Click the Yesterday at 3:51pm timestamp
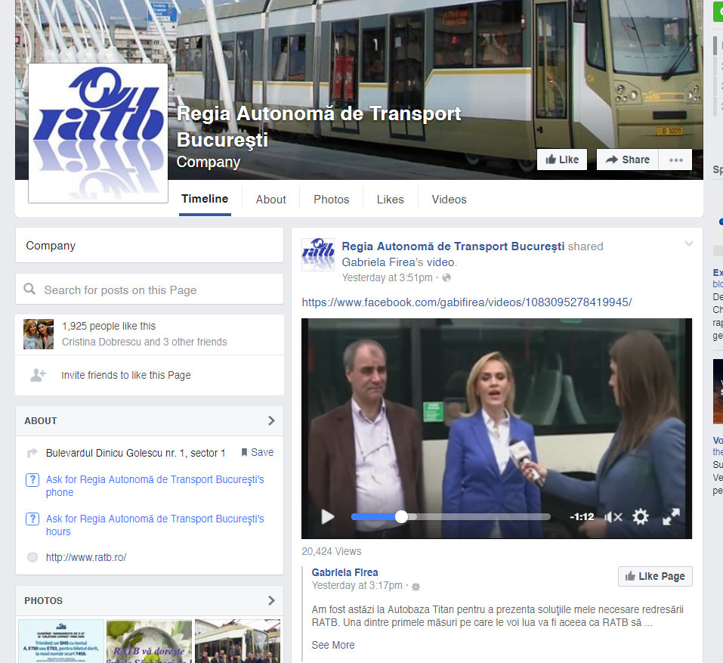723x663 pixels. click(x=387, y=277)
